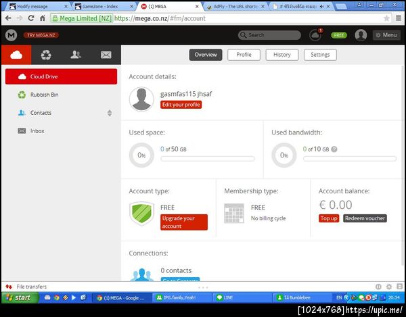Select the contacts icon tab in left panel
This screenshot has height=317, width=406.
coord(76,55)
